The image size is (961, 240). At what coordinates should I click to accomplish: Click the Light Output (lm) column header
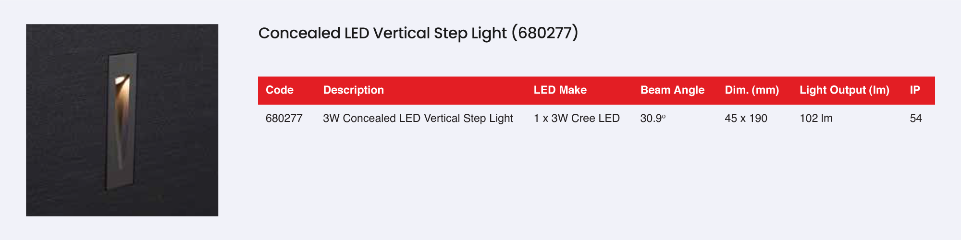pyautogui.click(x=844, y=90)
